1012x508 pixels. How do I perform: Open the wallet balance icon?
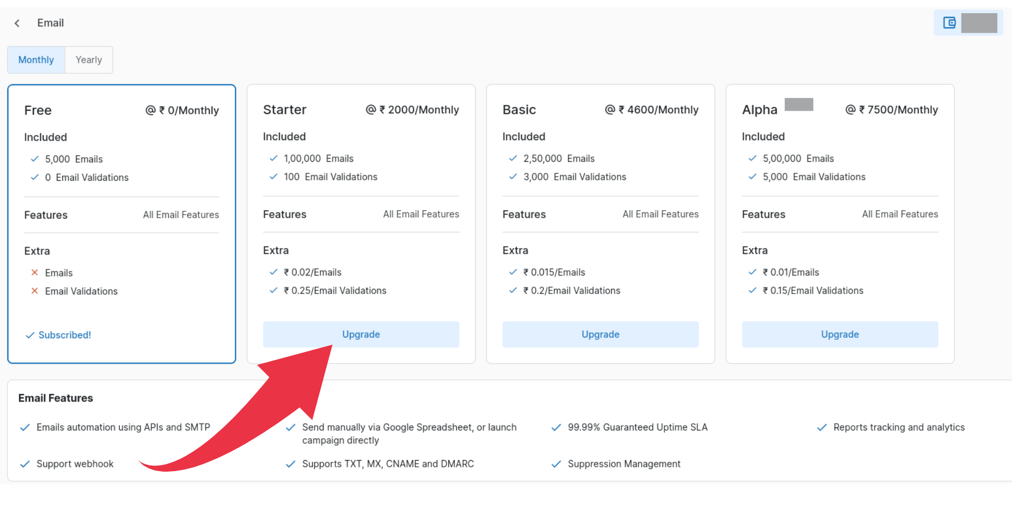coord(949,23)
